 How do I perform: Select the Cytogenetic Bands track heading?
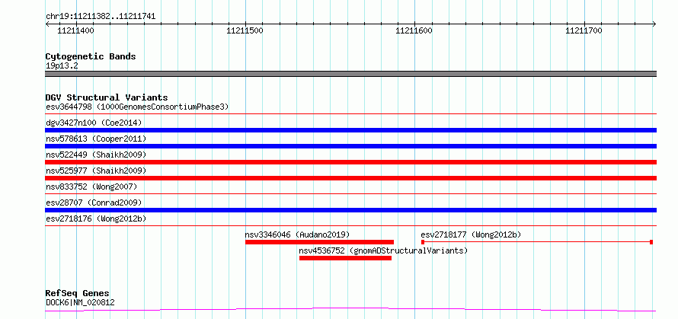[x=91, y=56]
